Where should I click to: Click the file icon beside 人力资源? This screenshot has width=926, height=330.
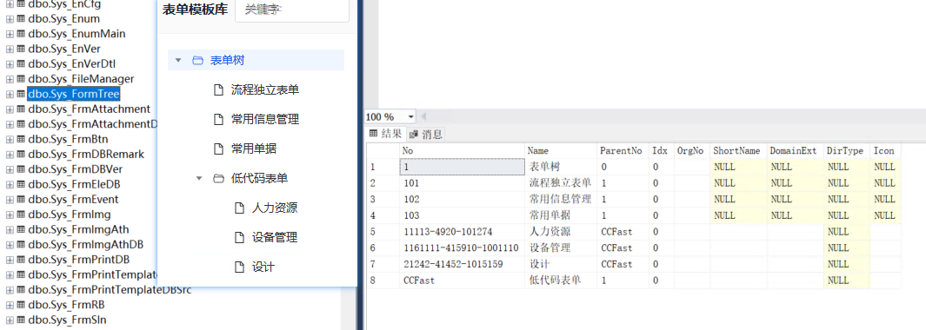tap(239, 208)
